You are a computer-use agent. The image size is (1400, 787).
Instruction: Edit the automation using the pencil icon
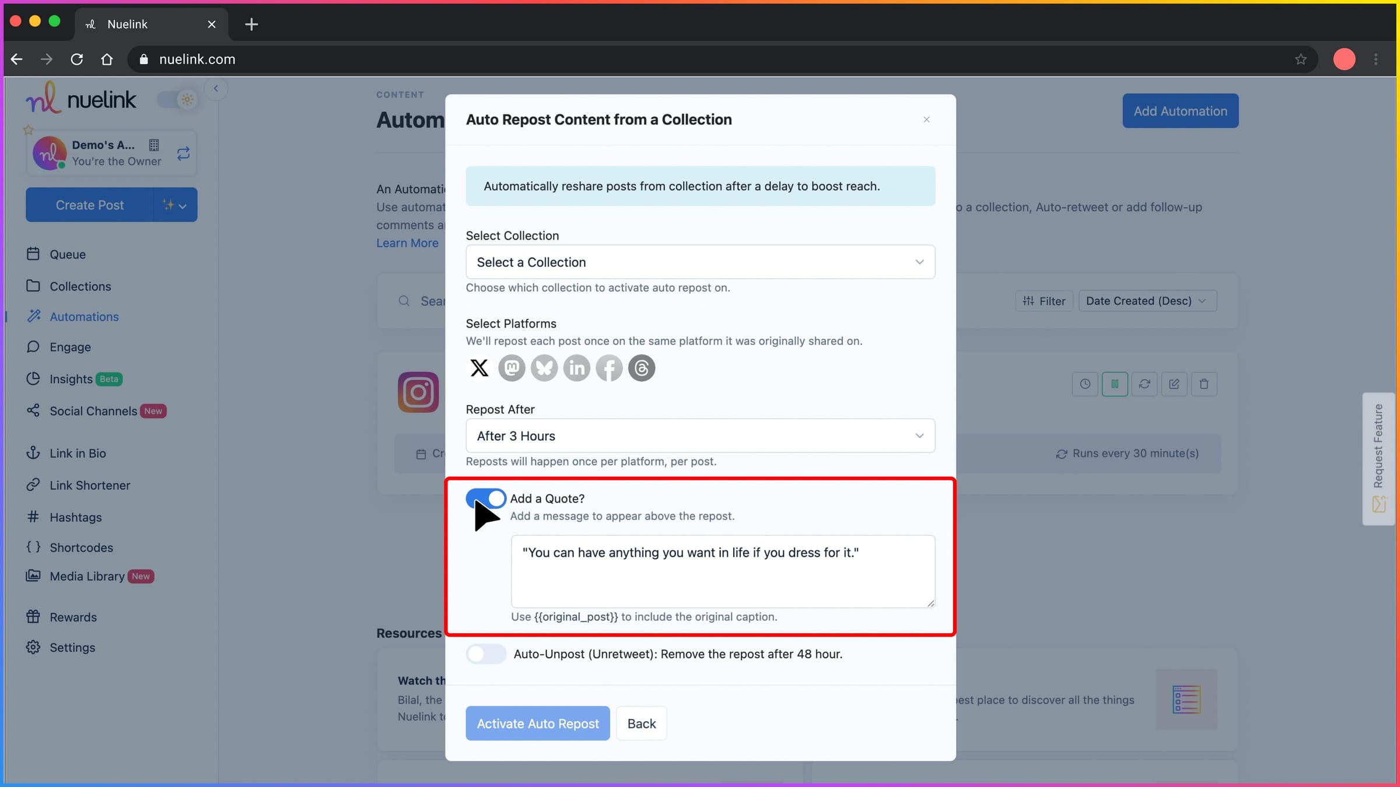point(1174,384)
